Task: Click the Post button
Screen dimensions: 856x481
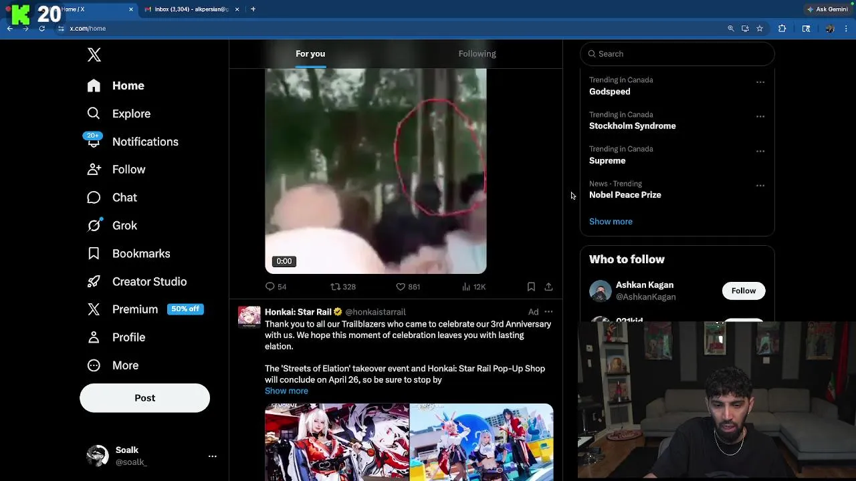Action: 144,398
